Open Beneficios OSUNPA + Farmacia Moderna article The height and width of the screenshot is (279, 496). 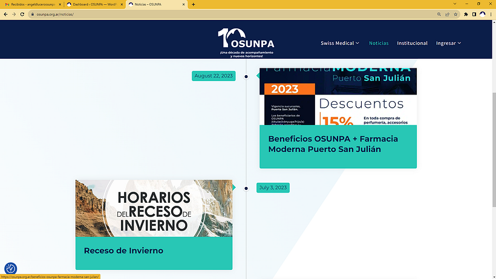tap(333, 144)
